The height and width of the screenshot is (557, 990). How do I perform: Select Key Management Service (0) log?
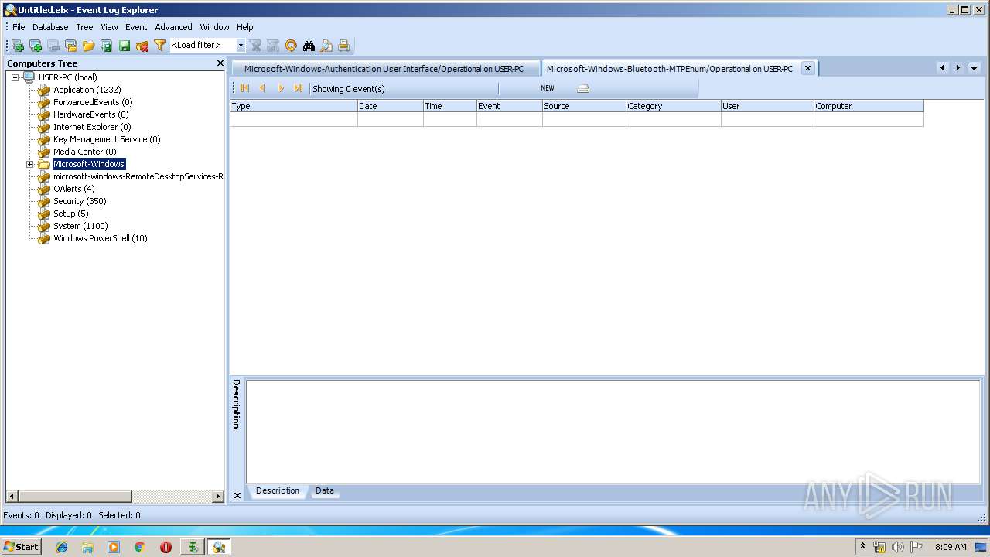[x=107, y=139]
